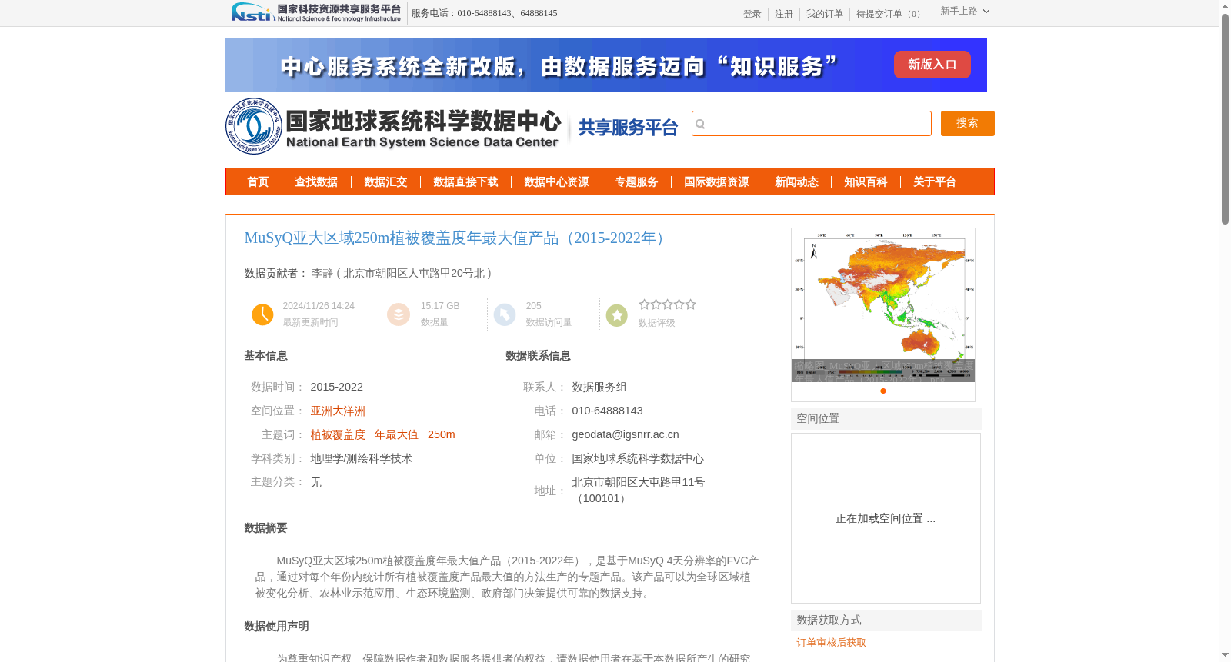Click the 订单审核后获取 link
Viewport: 1231px width, 662px height.
(832, 642)
